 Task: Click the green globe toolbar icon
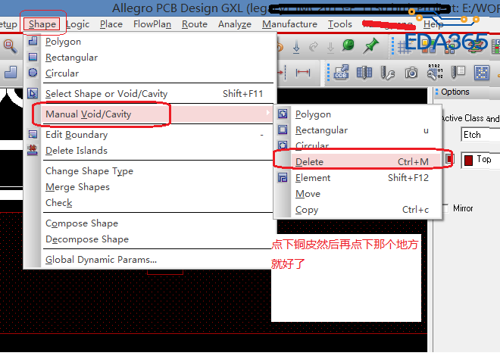(348, 45)
